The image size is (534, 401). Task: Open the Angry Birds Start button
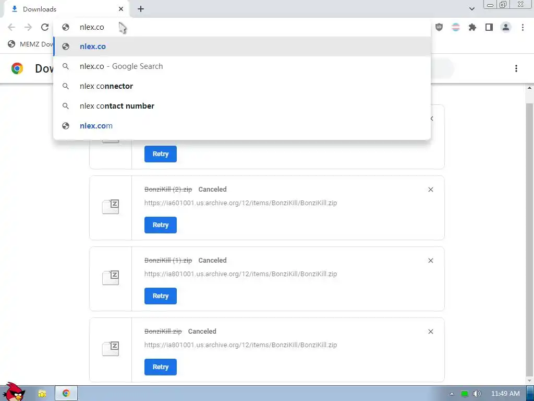coord(13,392)
